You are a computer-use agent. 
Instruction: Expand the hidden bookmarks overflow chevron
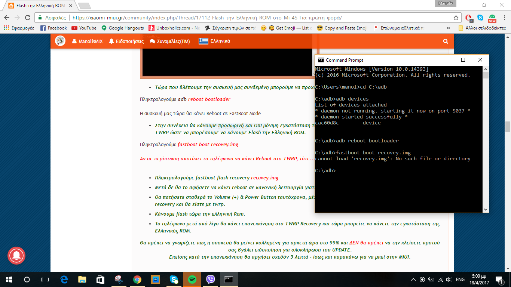click(x=449, y=28)
